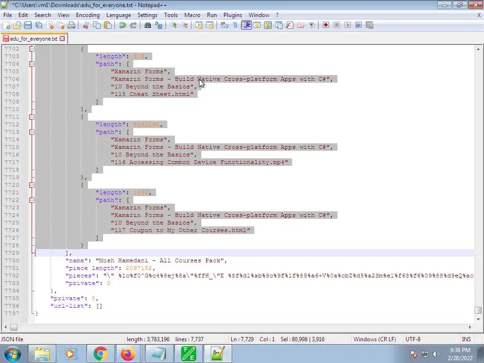Click the Stop Recording macro icon
484x363 pixels.
[x=337, y=26]
